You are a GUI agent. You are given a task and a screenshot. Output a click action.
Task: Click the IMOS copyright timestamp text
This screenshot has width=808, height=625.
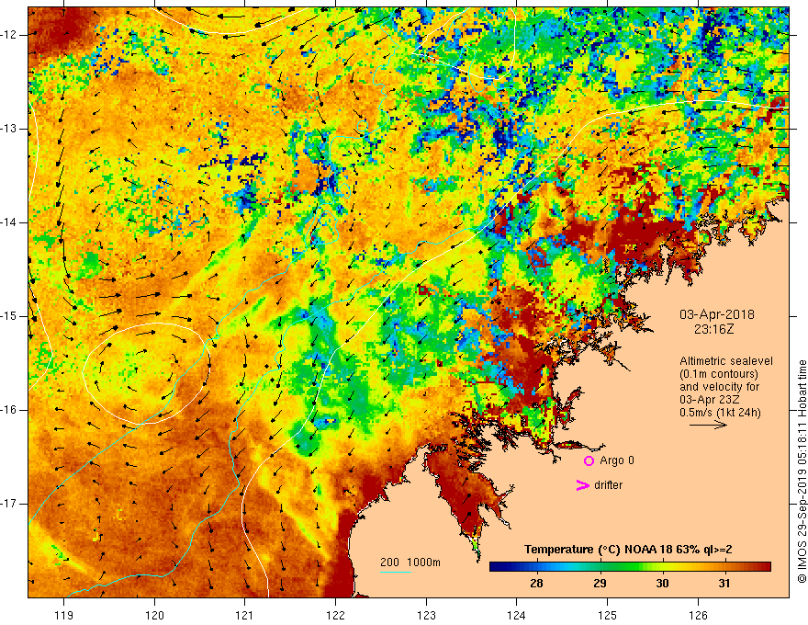pyautogui.click(x=802, y=471)
